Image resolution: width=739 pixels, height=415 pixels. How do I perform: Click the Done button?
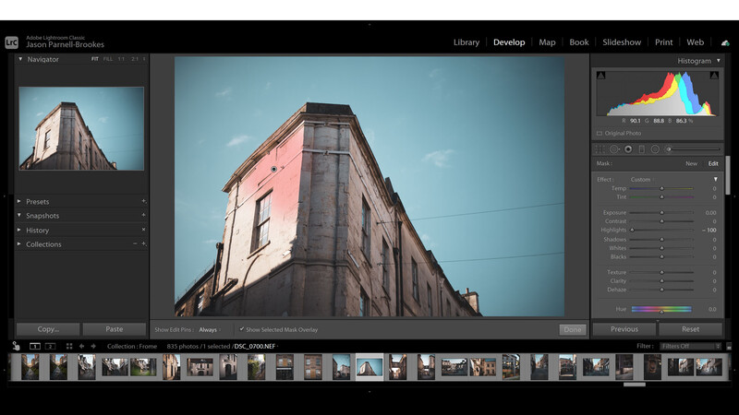[573, 329]
